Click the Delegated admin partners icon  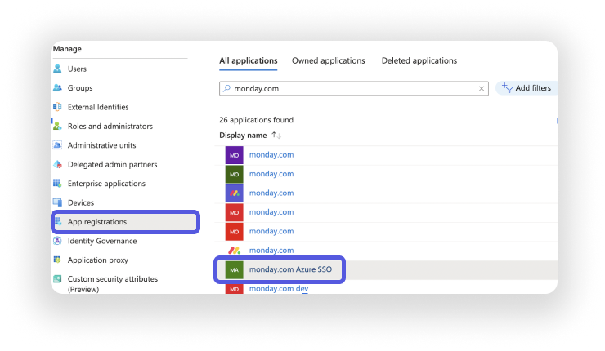57,165
